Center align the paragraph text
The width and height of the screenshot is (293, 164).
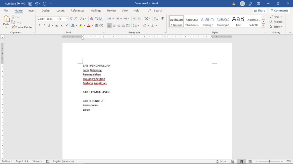(x=114, y=25)
